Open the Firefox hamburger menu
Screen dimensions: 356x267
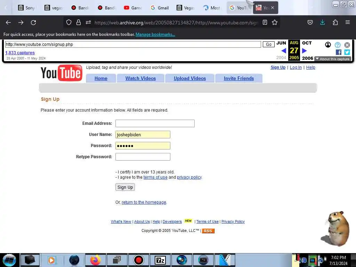[348, 22]
